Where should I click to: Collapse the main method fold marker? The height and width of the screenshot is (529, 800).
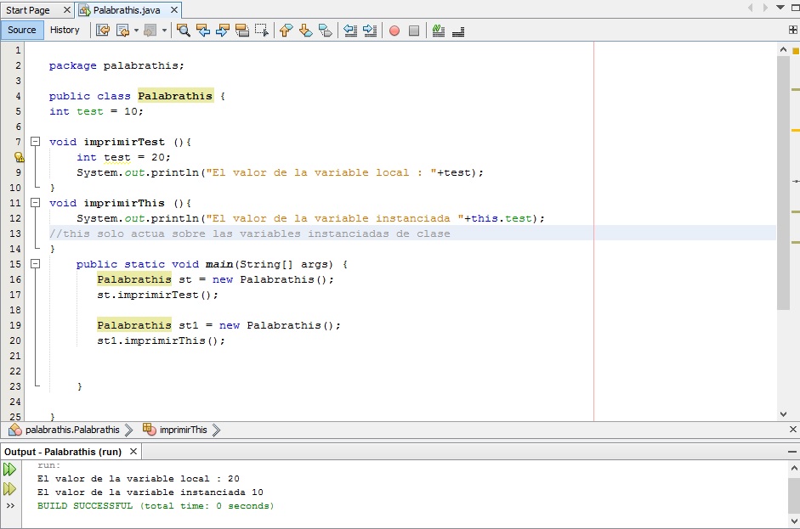(35, 264)
